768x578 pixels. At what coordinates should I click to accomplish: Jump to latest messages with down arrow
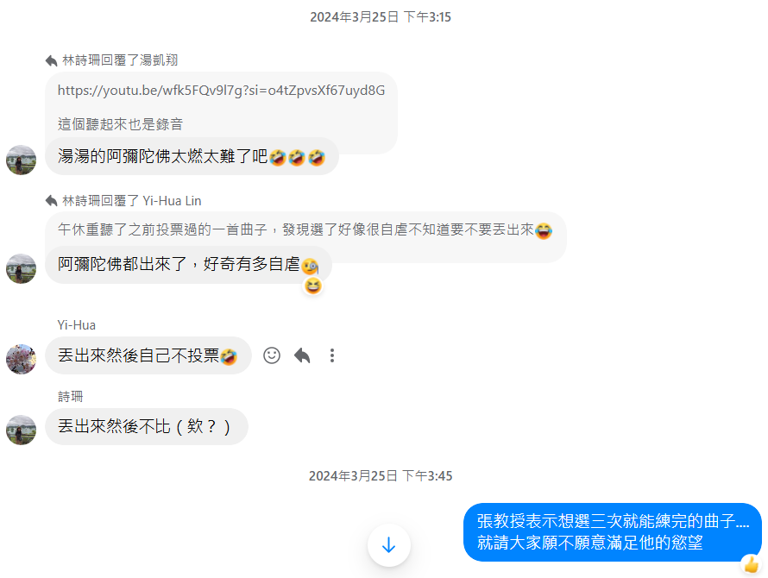point(389,544)
